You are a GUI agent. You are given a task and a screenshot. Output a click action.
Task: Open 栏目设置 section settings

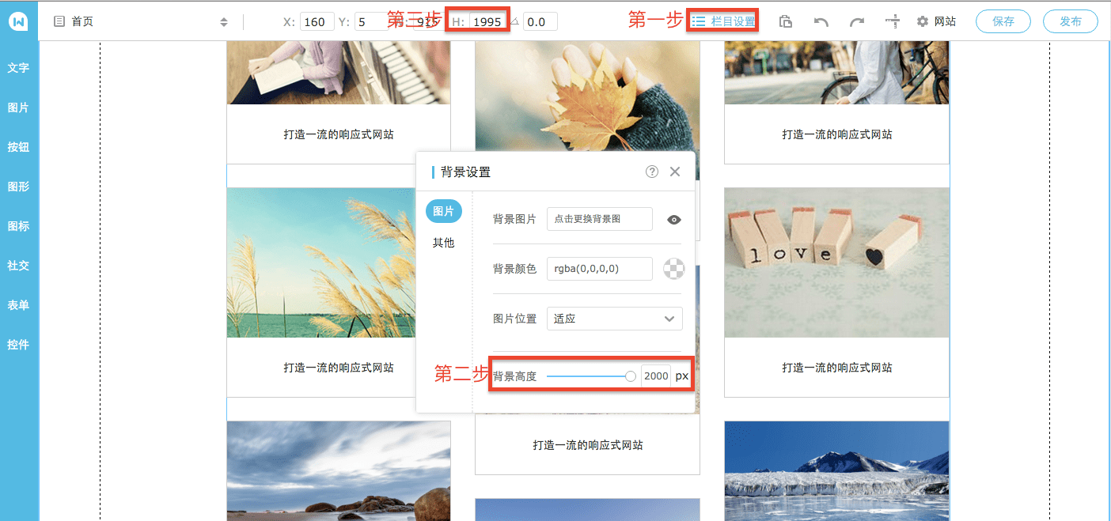[x=724, y=22]
